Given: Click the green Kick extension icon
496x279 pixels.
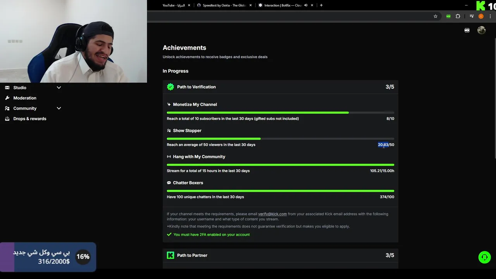Looking at the screenshot, I should coord(448,16).
